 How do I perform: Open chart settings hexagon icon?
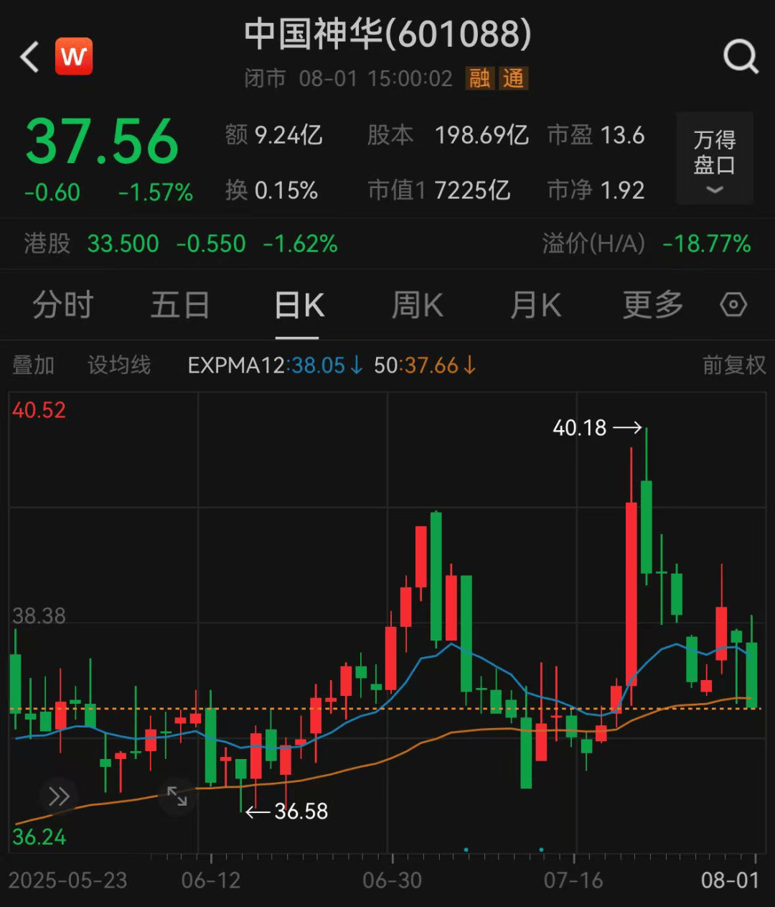733,304
